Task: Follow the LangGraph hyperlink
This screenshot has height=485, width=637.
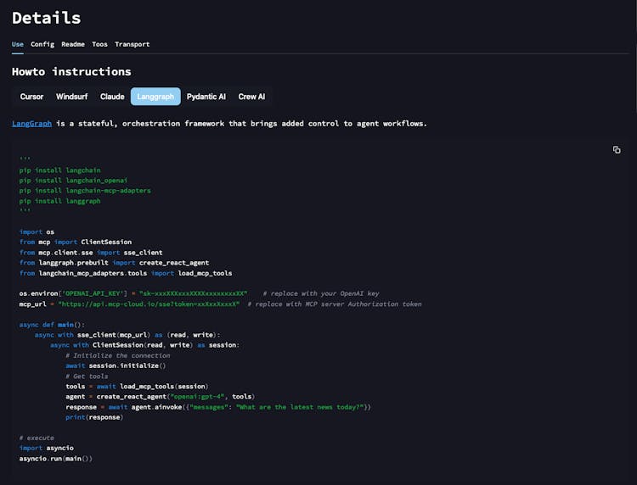Action: click(x=31, y=123)
